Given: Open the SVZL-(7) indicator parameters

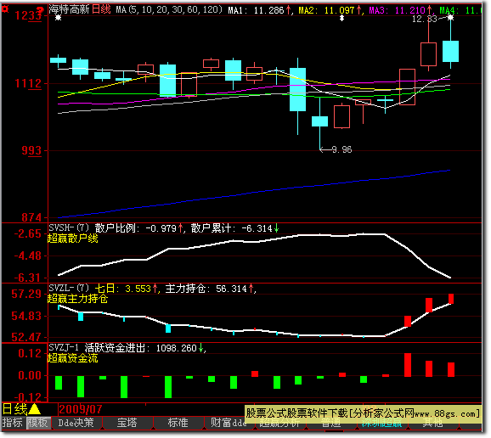Looking at the screenshot, I should point(69,288).
